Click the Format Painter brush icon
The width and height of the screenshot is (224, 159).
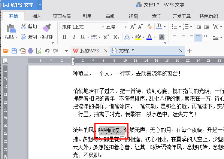click(x=47, y=28)
